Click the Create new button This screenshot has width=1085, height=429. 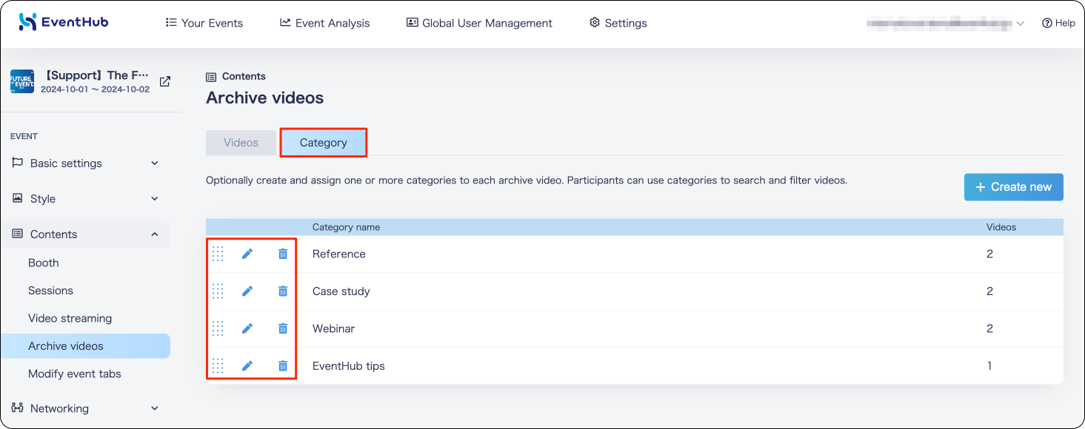[x=1013, y=187]
